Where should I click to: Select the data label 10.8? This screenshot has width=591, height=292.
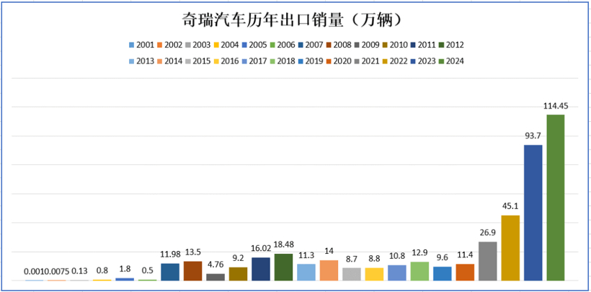397,257
